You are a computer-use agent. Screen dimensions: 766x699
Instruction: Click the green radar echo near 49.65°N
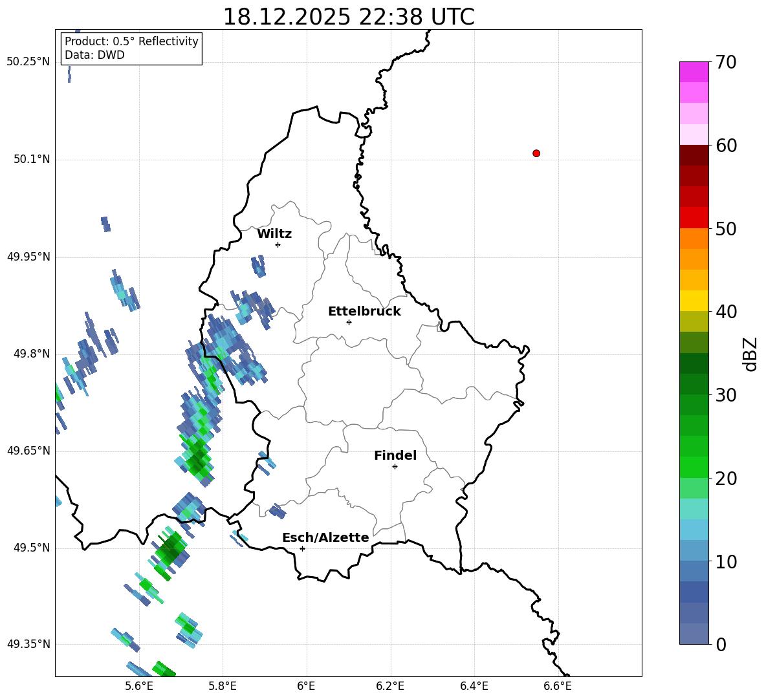(x=197, y=458)
